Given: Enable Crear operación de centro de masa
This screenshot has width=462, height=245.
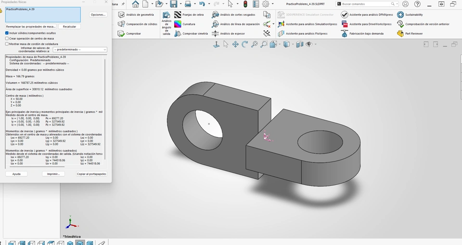Looking at the screenshot, I should tap(7, 38).
